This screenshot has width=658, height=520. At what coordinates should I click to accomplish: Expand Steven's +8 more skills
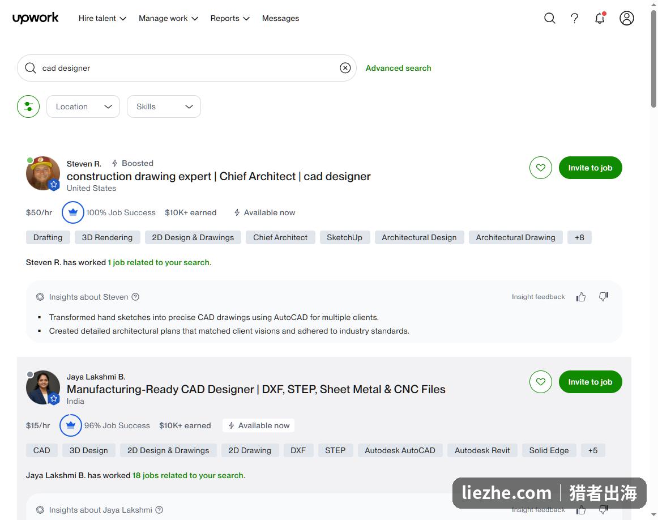click(x=579, y=237)
